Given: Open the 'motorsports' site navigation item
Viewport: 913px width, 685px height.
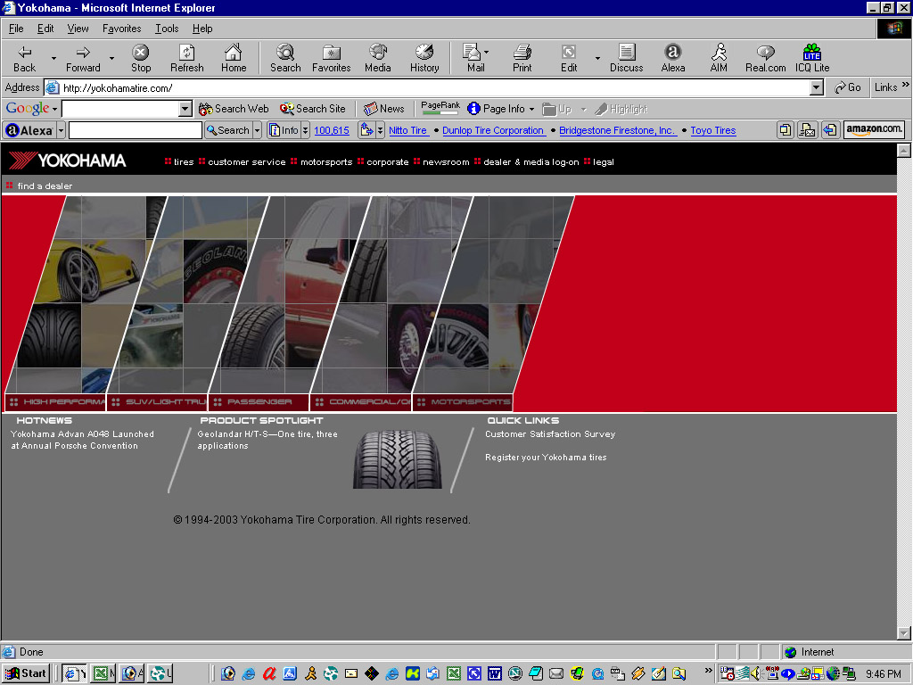Looking at the screenshot, I should coord(326,162).
